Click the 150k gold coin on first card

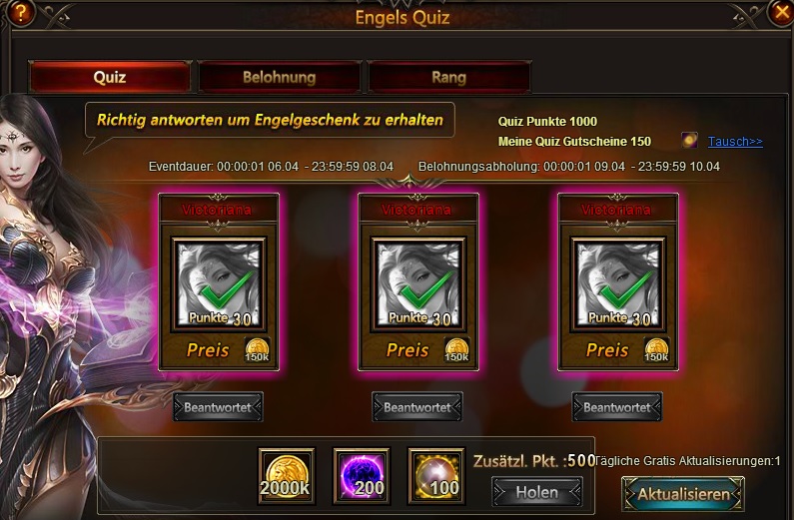coord(258,350)
